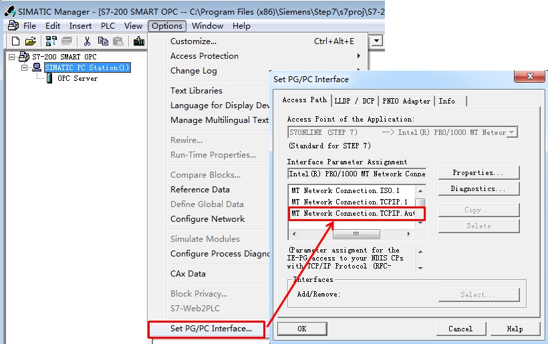548x344 pixels.
Task: Click OK in Set PG/PC Interface dialog
Action: pos(302,329)
